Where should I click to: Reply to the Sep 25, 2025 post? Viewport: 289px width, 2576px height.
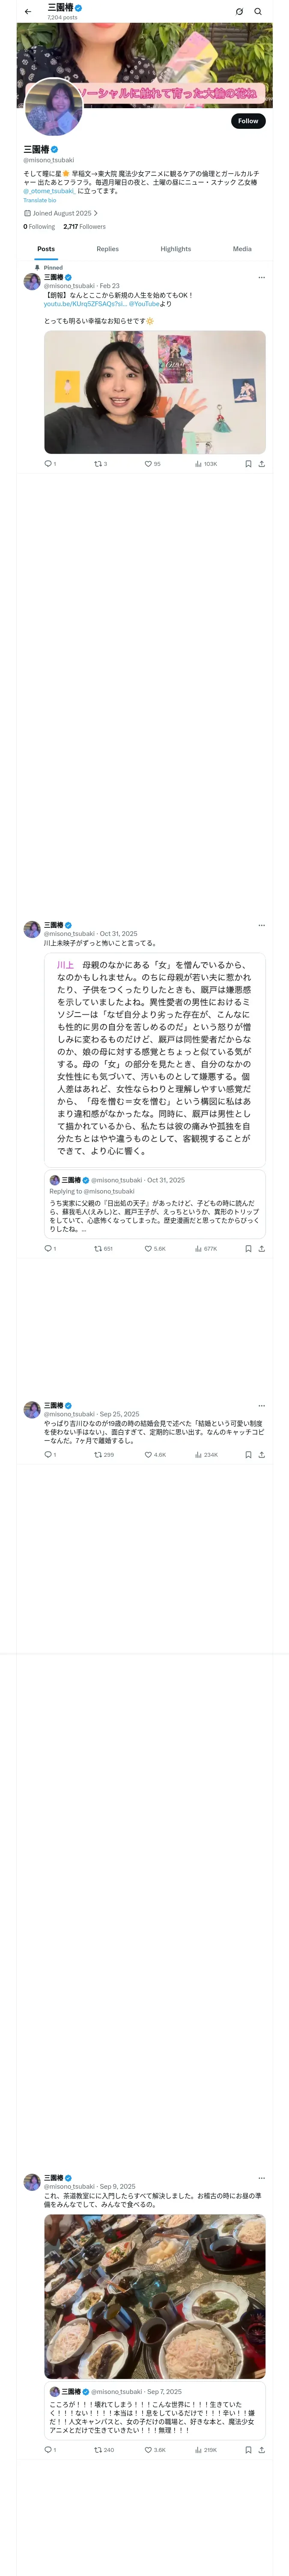point(48,1455)
